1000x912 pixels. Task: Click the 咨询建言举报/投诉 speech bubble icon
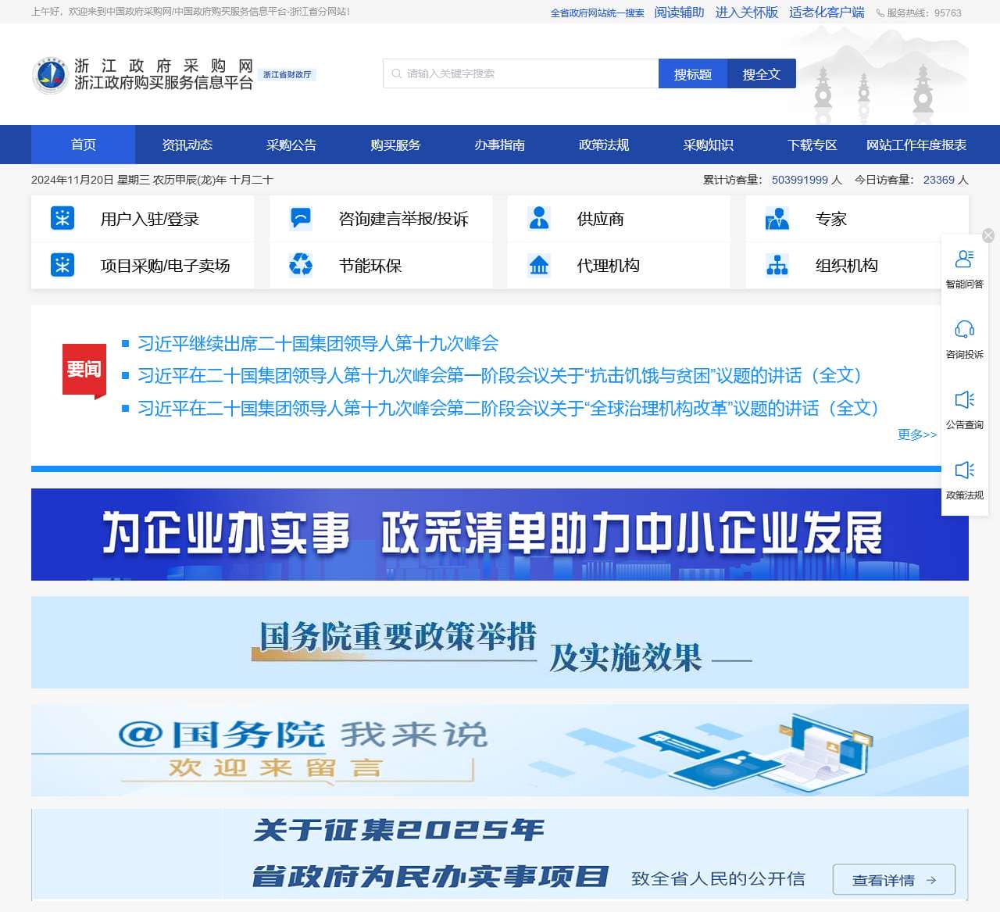[x=301, y=218]
